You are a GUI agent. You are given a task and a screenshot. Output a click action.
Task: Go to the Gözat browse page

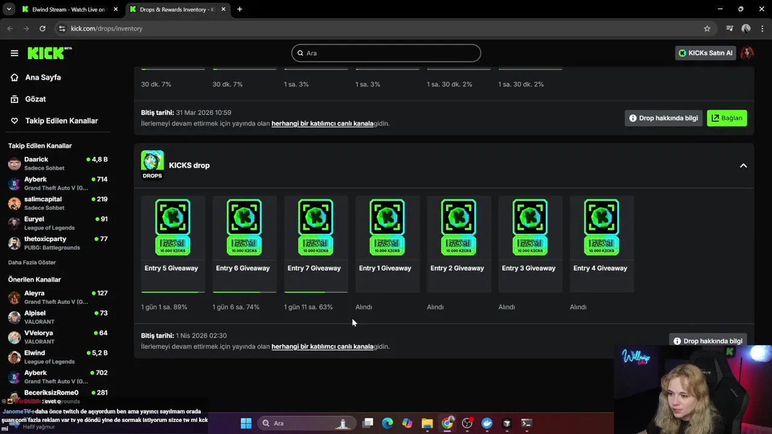coord(28,99)
